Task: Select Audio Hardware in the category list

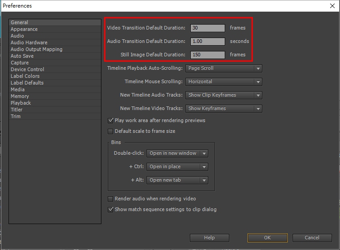Action: click(x=55, y=42)
